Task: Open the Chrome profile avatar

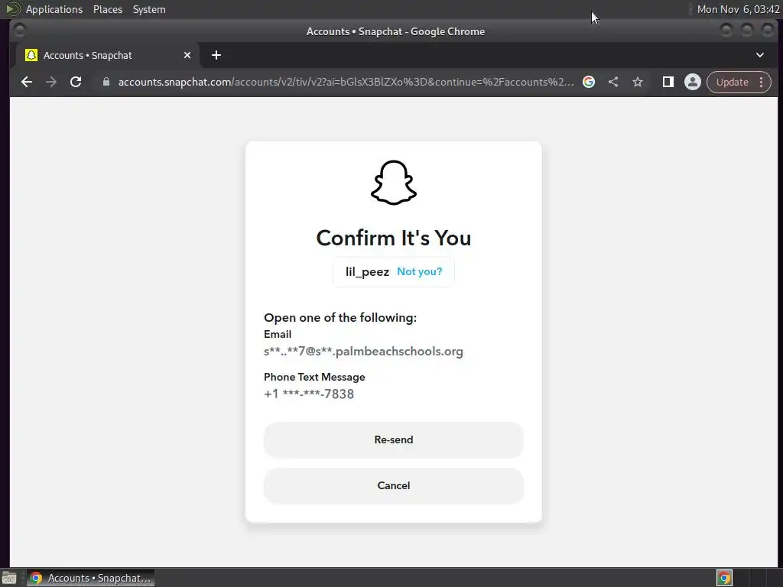Action: pos(693,82)
